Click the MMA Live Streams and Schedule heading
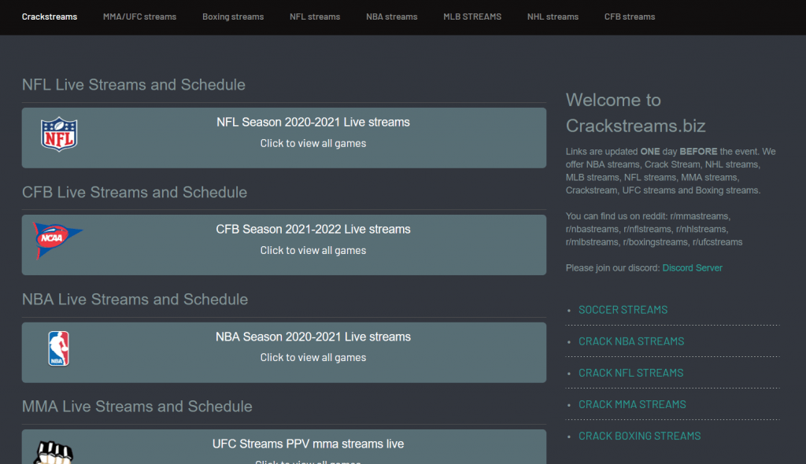806x464 pixels. 137,407
